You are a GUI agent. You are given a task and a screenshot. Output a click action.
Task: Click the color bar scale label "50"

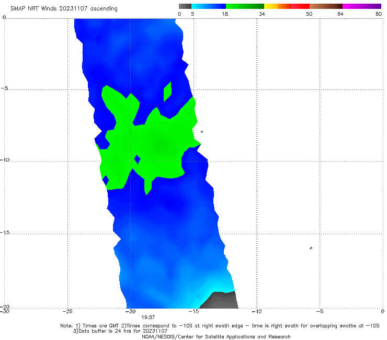point(309,14)
